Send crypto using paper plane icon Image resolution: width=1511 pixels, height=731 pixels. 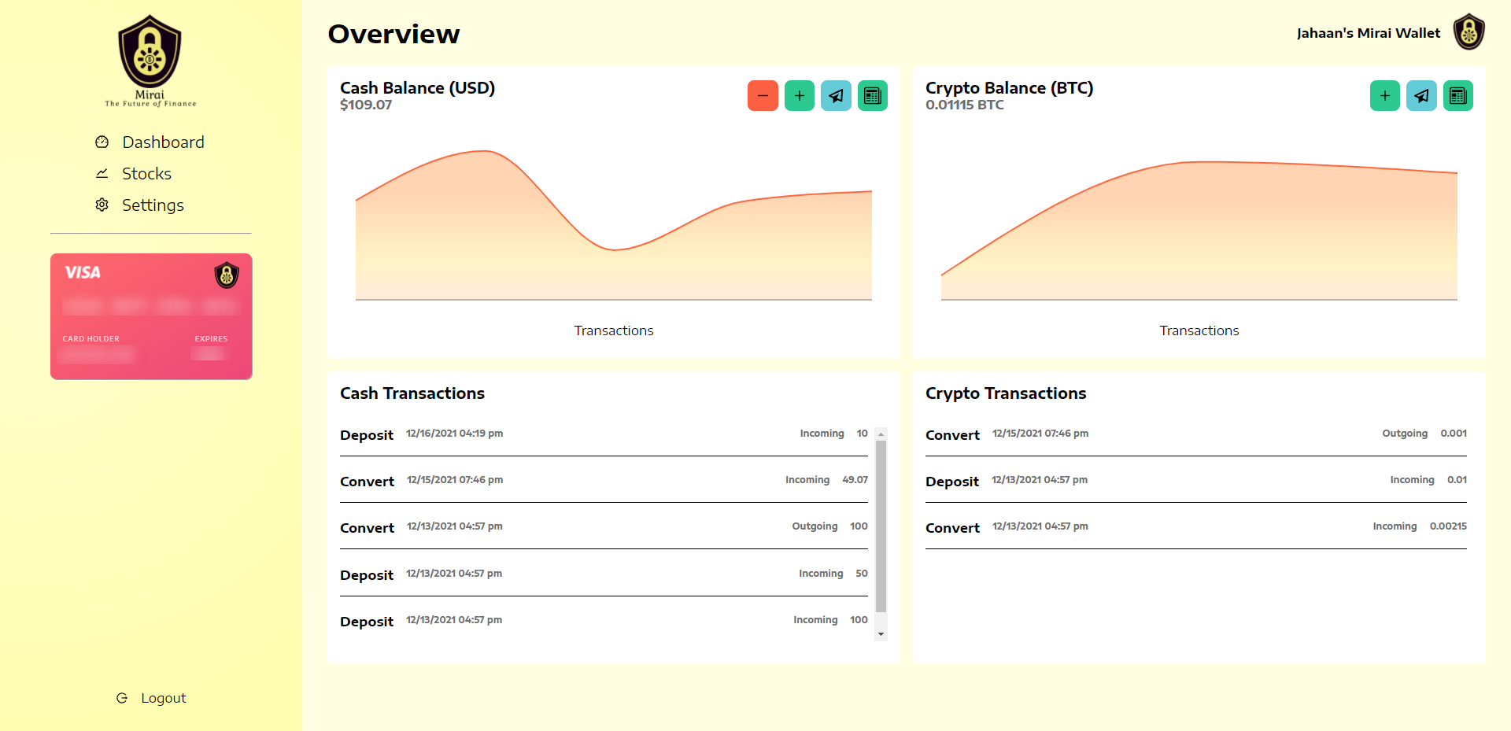tap(1421, 96)
